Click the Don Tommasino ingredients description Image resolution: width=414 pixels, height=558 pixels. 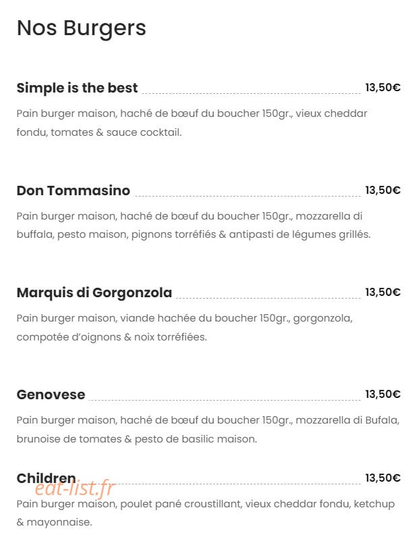pyautogui.click(x=194, y=225)
